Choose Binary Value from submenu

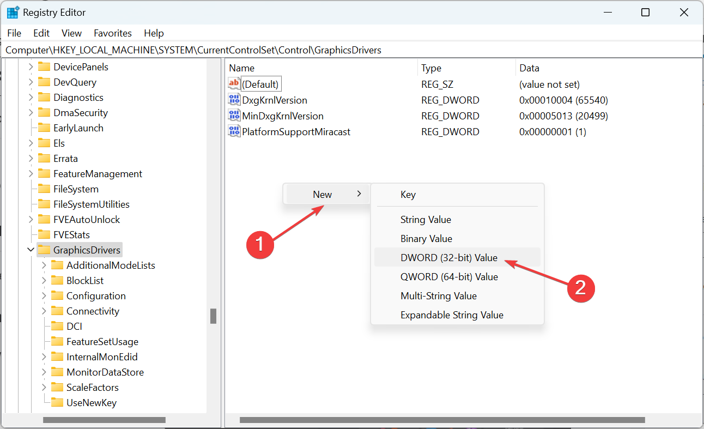pyautogui.click(x=457, y=238)
